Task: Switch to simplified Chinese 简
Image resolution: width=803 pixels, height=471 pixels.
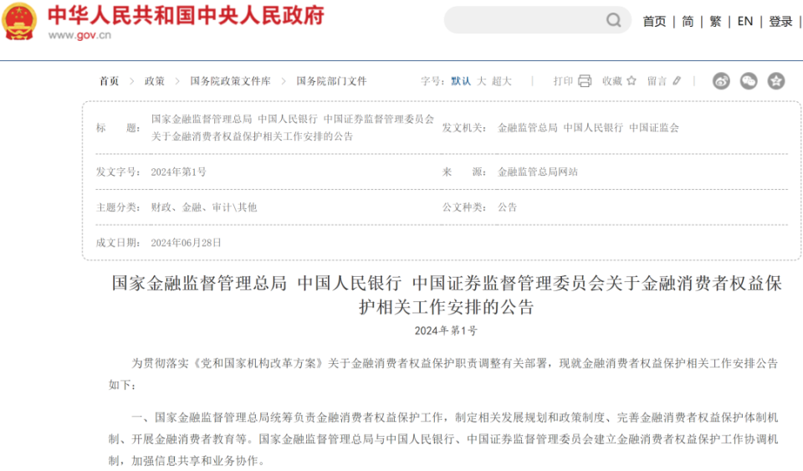Action: pos(688,22)
